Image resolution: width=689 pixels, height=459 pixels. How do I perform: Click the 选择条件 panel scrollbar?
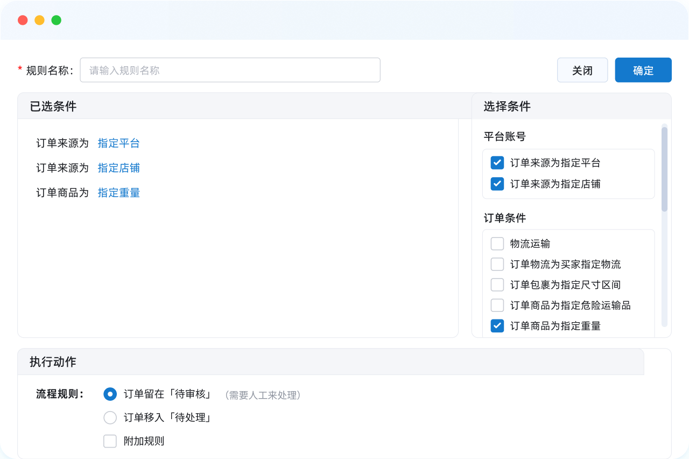click(x=664, y=169)
